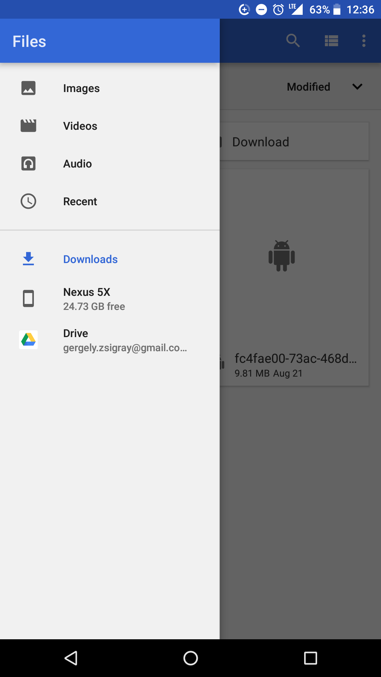This screenshot has width=381, height=677.
Task: Open the Download folder card
Action: [294, 142]
